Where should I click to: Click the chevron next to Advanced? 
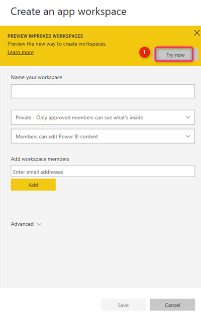click(39, 224)
